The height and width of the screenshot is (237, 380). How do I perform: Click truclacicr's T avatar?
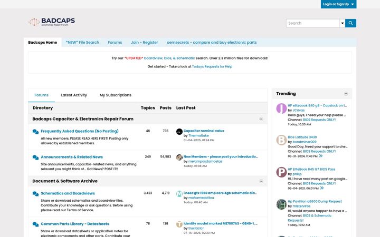[x=179, y=224]
